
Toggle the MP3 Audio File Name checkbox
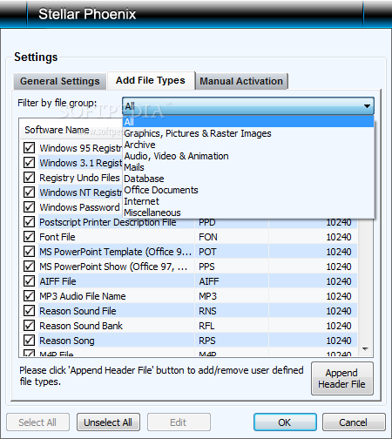(x=29, y=296)
